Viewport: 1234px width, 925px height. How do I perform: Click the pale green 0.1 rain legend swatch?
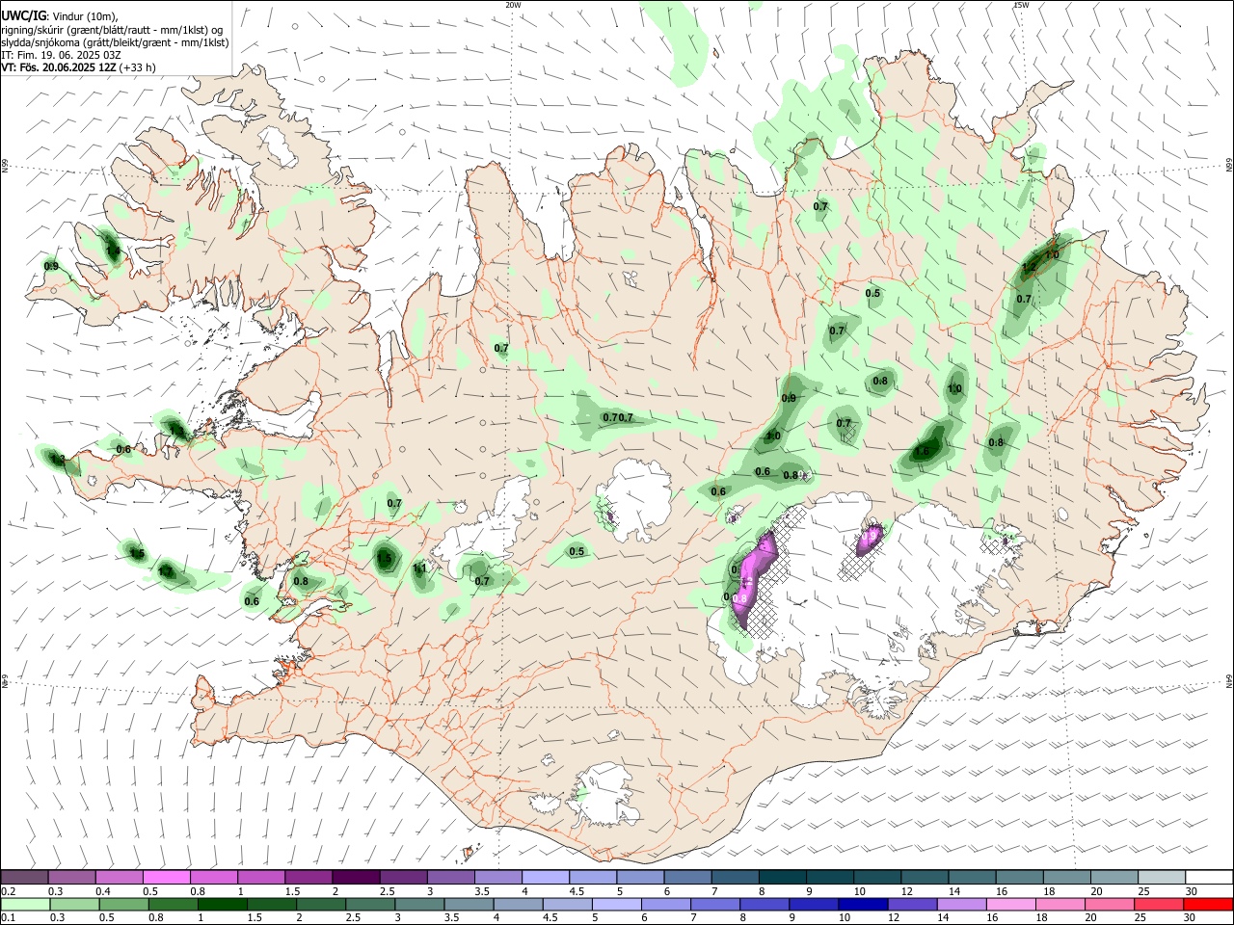coord(25,904)
